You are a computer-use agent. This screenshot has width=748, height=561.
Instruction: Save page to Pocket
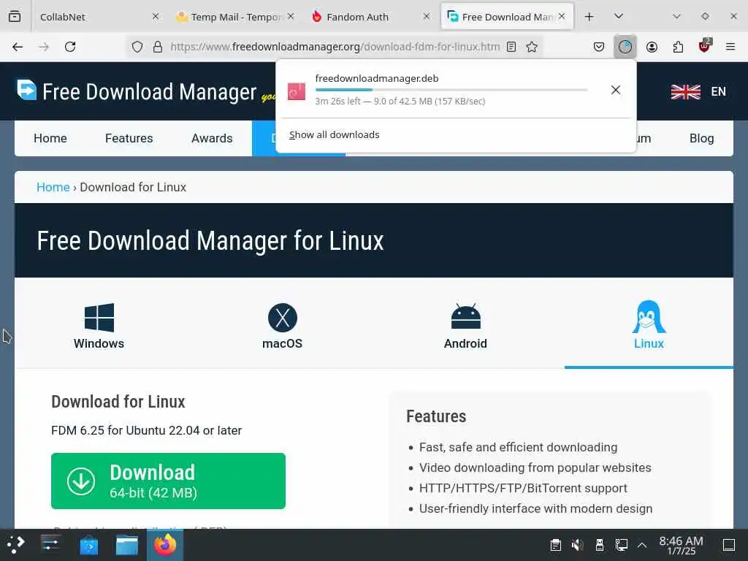(599, 47)
